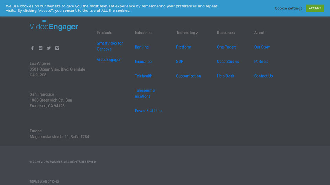Go to the VideoEngager product page
Image resolution: width=330 pixels, height=185 pixels.
tap(108, 60)
